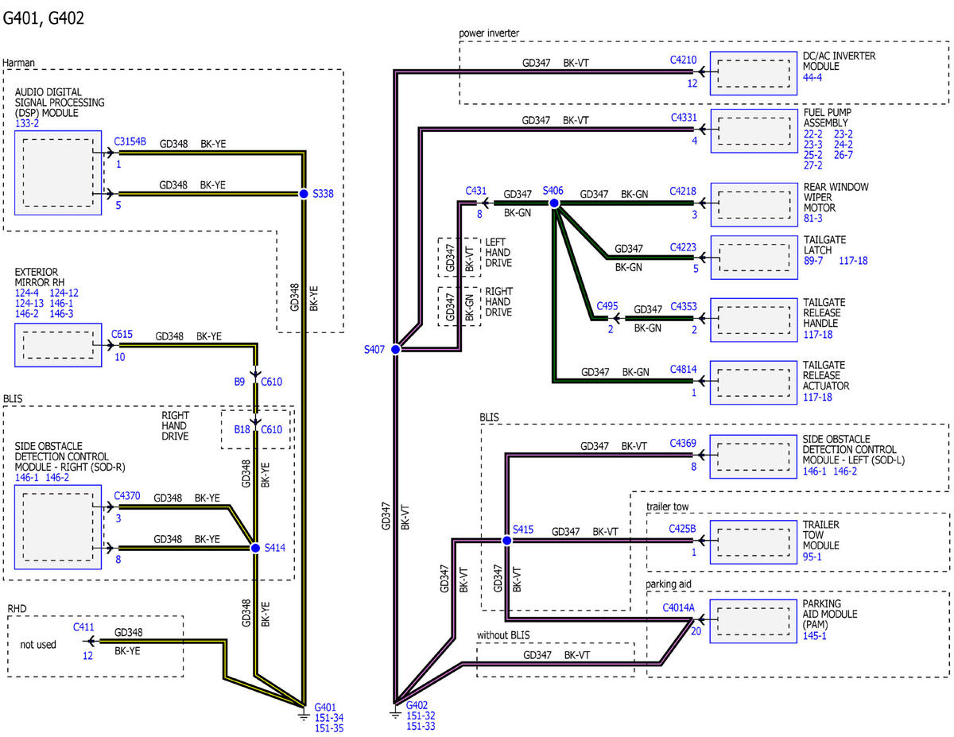Open page reference 81-3 for wiper motor
Image resolution: width=954 pixels, height=737 pixels.
coord(813,218)
